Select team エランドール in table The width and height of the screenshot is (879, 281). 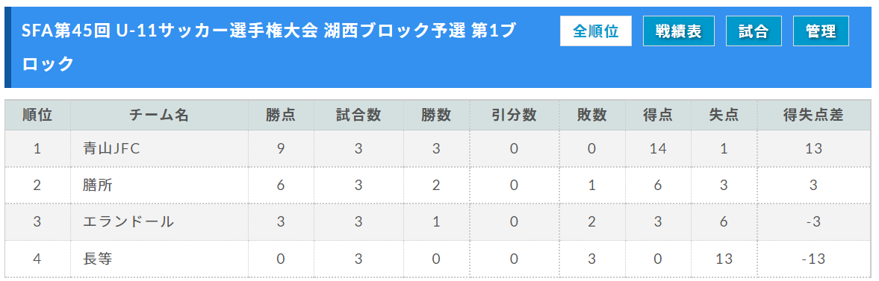click(x=128, y=221)
